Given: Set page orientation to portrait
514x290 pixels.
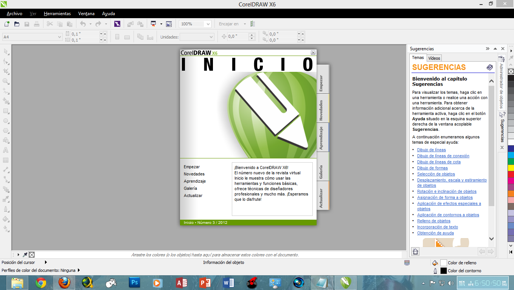Looking at the screenshot, I should [117, 37].
